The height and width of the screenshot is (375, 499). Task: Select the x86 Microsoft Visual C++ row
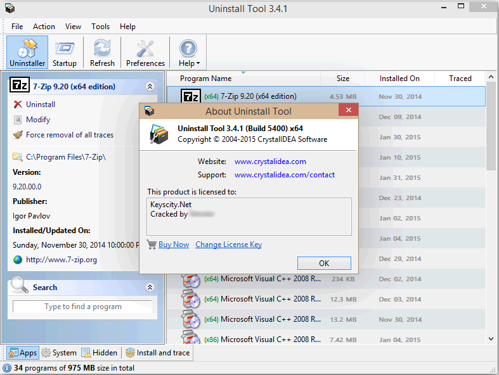tap(326, 338)
